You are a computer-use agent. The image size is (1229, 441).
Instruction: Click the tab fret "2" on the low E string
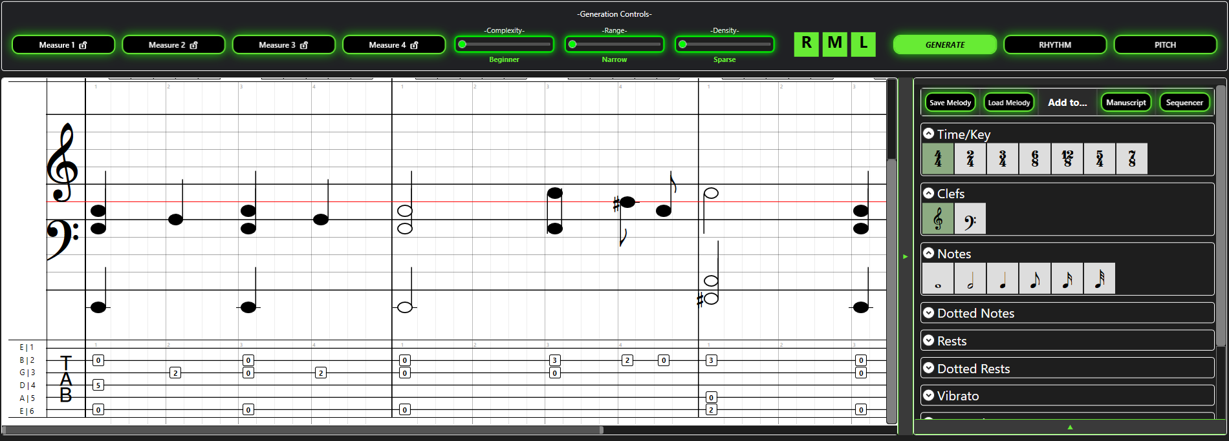click(x=711, y=410)
